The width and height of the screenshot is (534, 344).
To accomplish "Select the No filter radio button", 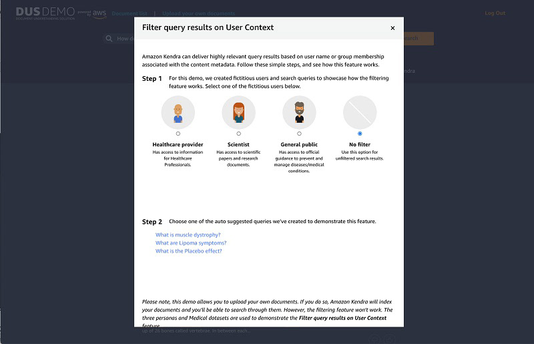I will tap(360, 134).
